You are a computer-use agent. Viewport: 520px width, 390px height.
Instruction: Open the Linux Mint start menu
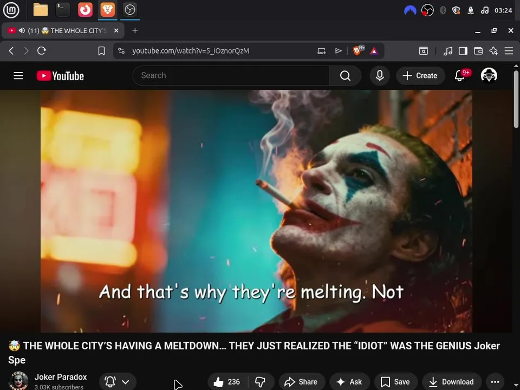click(11, 10)
